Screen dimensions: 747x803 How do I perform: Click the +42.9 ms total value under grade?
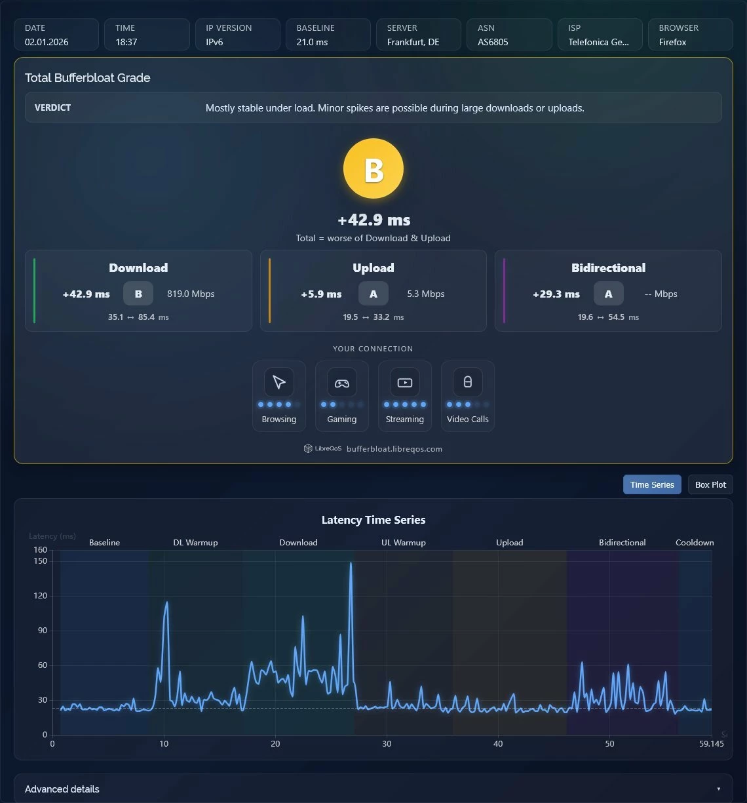point(373,220)
